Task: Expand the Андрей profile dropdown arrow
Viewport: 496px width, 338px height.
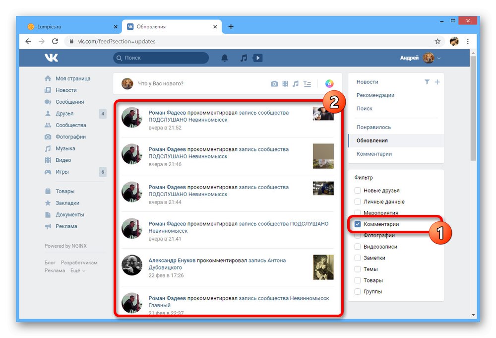Action: [439, 58]
